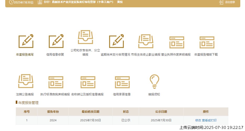The height and width of the screenshot is (131, 245).
Task: Open the 名称转让及授权信息填报 form icon
Action: coord(88,82)
